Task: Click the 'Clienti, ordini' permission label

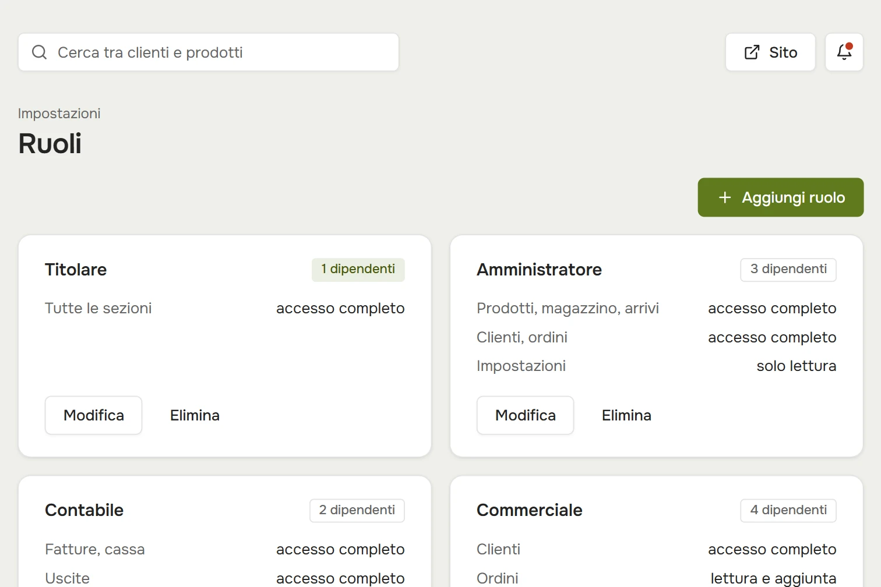Action: click(522, 337)
